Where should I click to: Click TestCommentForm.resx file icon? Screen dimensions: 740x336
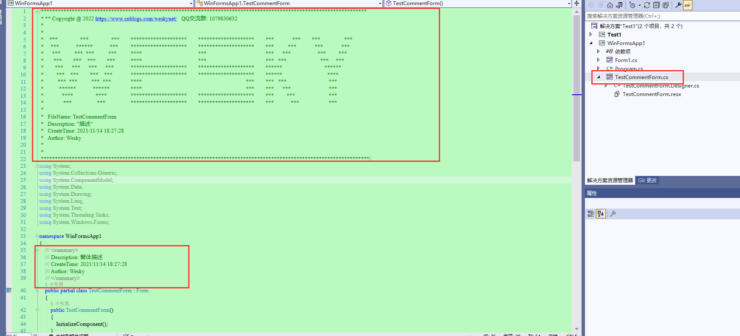pyautogui.click(x=617, y=94)
